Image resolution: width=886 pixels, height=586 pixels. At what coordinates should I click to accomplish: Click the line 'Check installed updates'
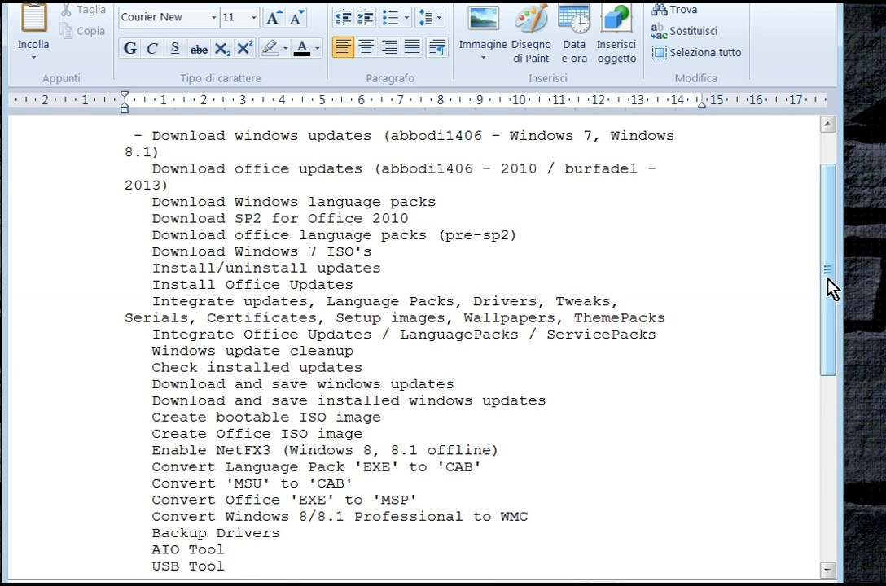click(257, 368)
